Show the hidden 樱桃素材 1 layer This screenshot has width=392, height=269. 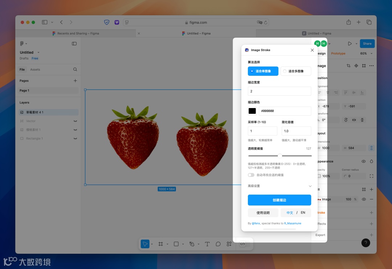[x=75, y=130]
